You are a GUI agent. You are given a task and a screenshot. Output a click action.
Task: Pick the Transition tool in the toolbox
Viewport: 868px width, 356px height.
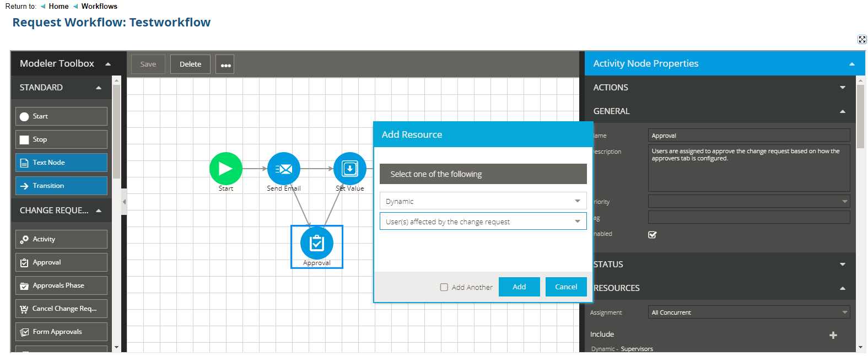tap(61, 186)
